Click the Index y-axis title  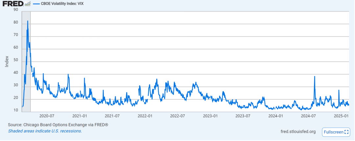[x=7, y=61]
